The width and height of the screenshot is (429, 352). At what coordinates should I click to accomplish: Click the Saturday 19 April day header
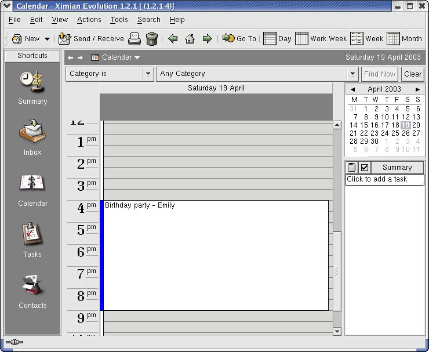point(216,88)
